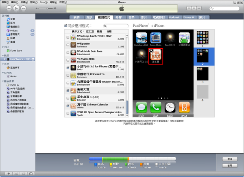Click the Clock dock icon

click(x=170, y=108)
